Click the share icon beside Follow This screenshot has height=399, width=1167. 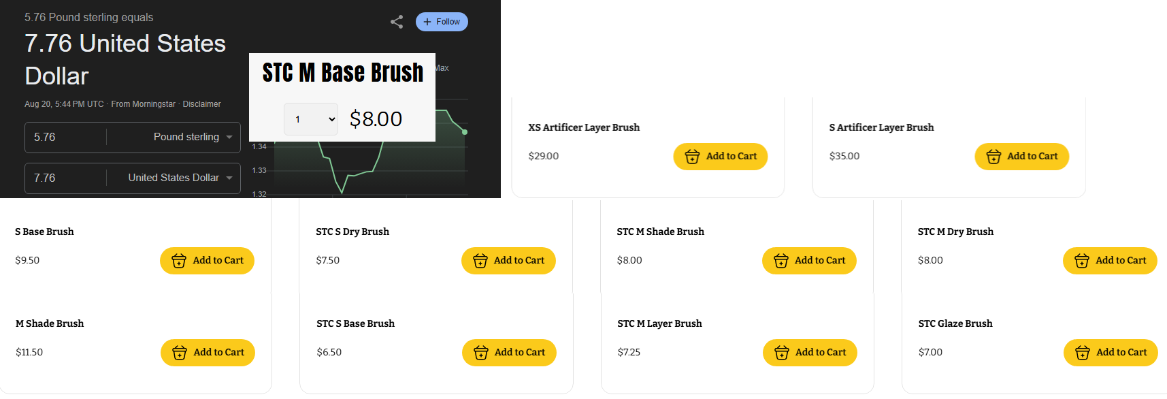coord(397,22)
